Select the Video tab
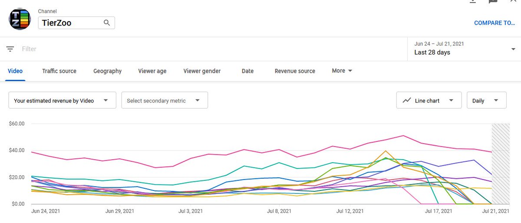The width and height of the screenshot is (521, 223). [x=15, y=71]
